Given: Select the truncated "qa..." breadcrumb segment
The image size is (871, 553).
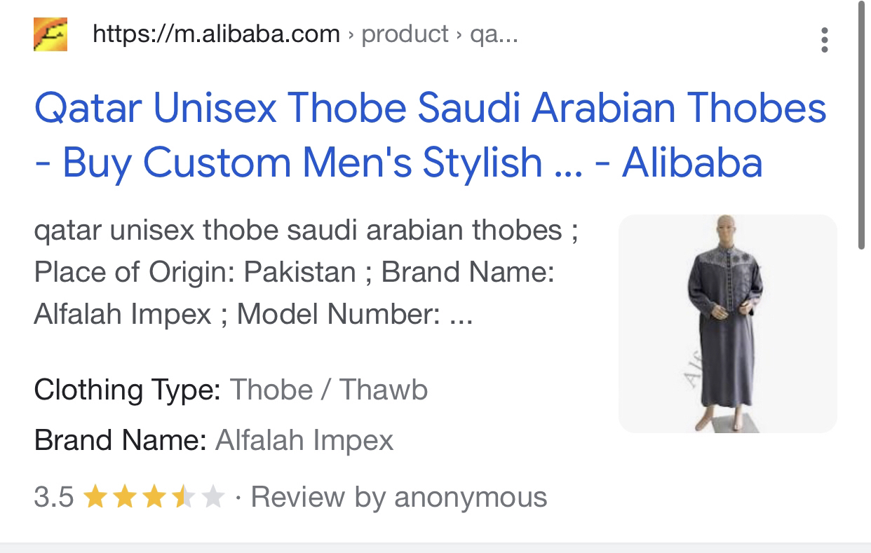Looking at the screenshot, I should point(494,34).
